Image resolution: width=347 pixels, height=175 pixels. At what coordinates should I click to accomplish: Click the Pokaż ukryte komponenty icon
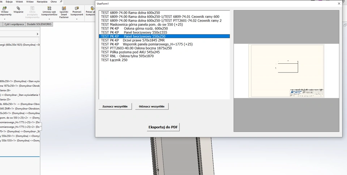click(92, 8)
